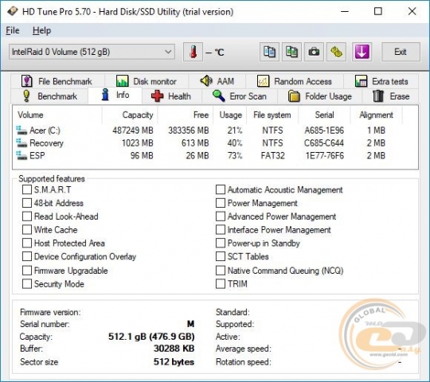Toggle the Host Protected Area checkbox

(27, 243)
